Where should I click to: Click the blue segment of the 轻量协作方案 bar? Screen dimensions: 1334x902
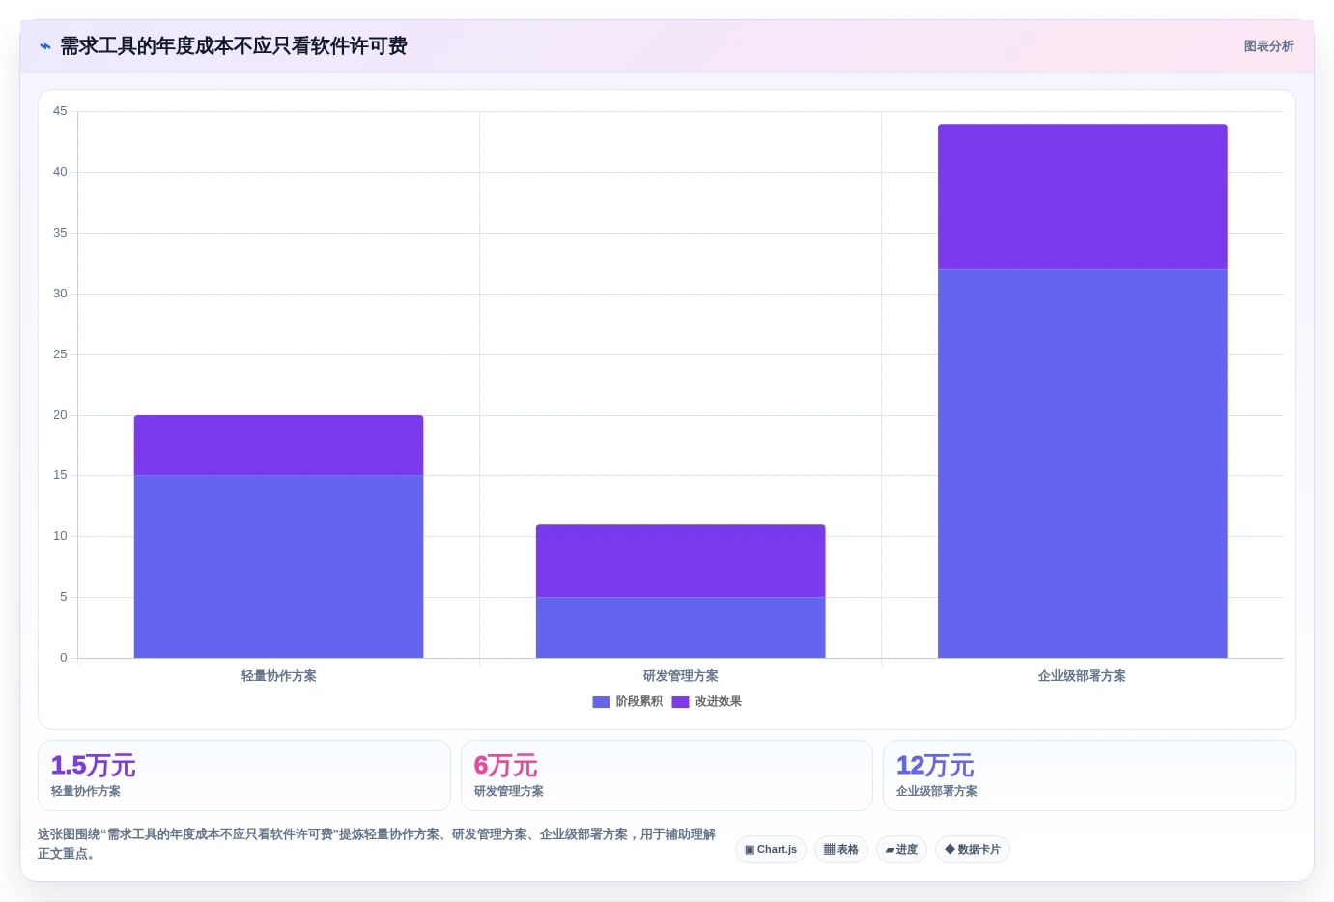point(278,567)
